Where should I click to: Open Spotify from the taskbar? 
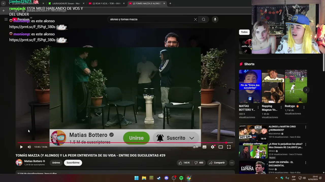click(181, 178)
